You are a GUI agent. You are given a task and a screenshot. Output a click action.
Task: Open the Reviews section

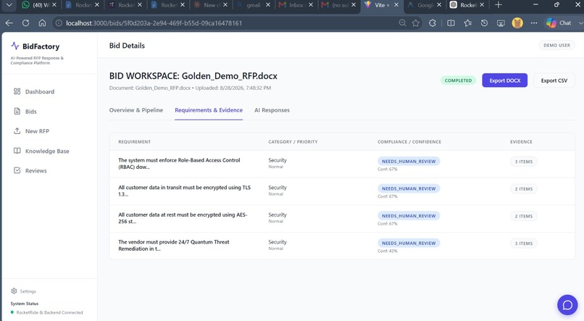click(x=30, y=170)
